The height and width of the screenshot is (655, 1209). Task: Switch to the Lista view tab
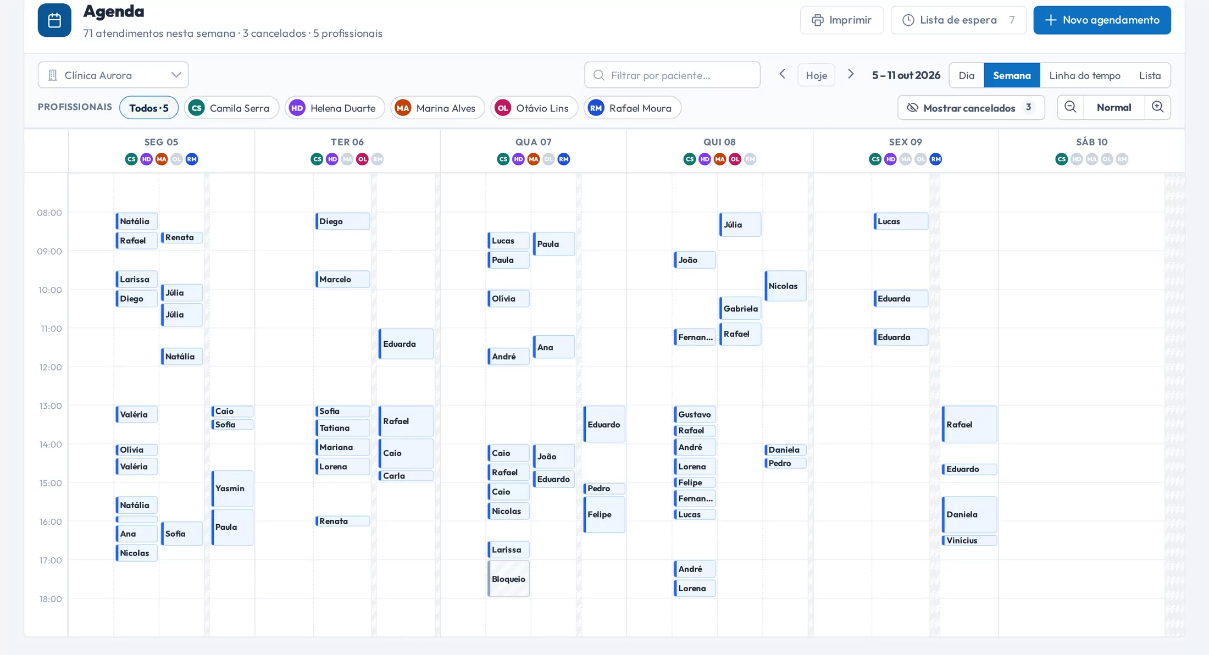(x=1150, y=75)
